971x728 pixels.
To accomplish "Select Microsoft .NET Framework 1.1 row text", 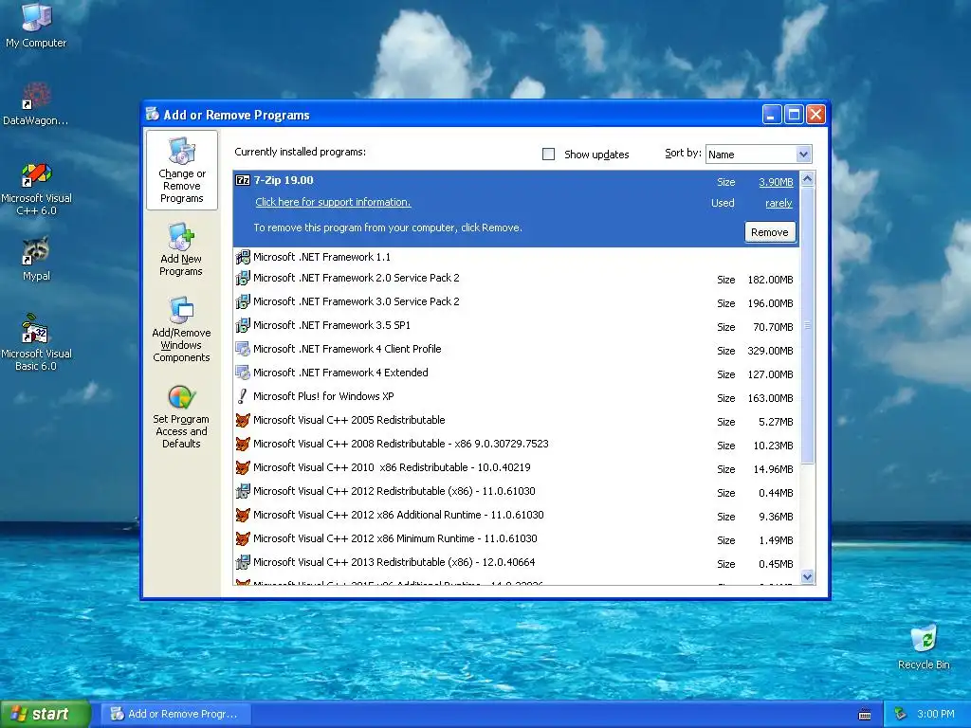I will (x=322, y=257).
